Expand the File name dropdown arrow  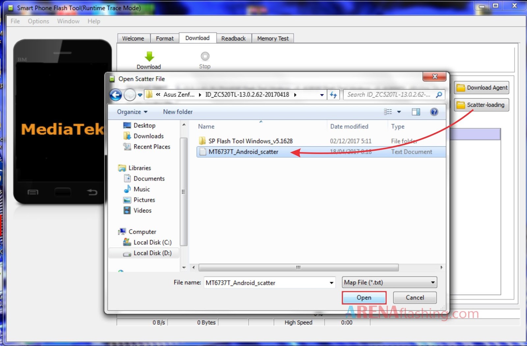pos(332,282)
